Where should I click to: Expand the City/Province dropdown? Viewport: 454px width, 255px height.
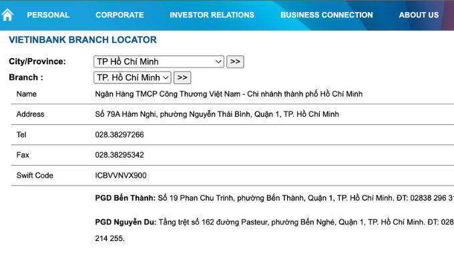tap(159, 61)
